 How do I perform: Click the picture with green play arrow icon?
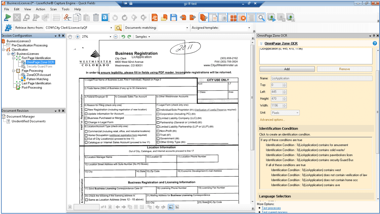272,18
